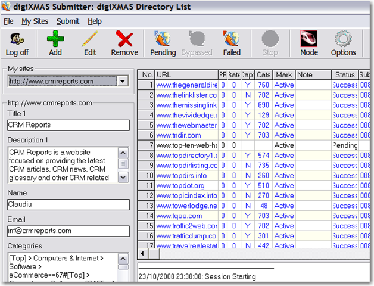374x286 pixels.
Task: Select the www.towerlodge.ne URL cell
Action: click(x=186, y=206)
